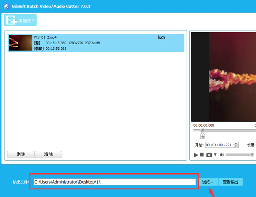Click the 1280x720 resolution text
This screenshot has height=197, width=256.
[x=76, y=43]
